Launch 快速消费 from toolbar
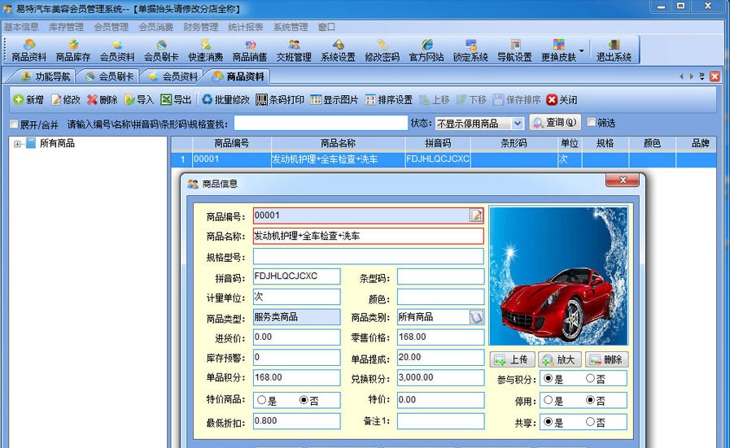 click(x=205, y=50)
